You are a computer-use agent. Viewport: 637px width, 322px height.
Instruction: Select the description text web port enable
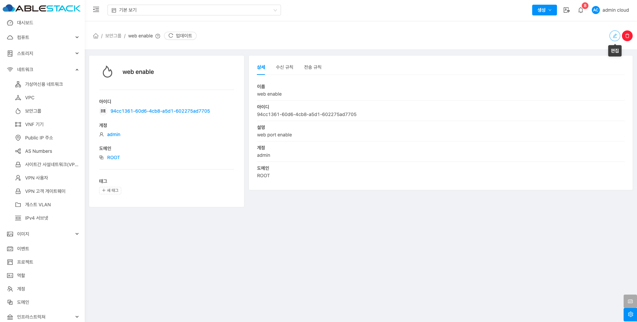pos(274,135)
